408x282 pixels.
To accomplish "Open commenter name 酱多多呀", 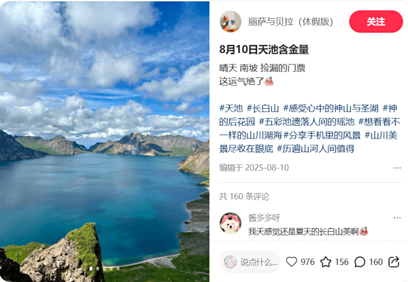I will [x=264, y=218].
